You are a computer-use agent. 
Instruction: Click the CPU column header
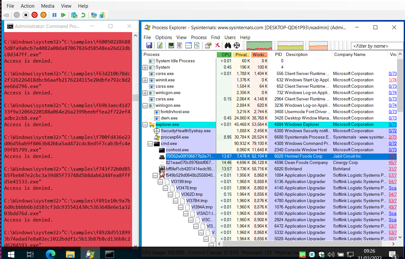point(224,55)
